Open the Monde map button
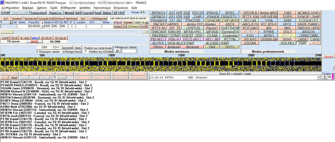The image size is (335, 142). point(69,13)
